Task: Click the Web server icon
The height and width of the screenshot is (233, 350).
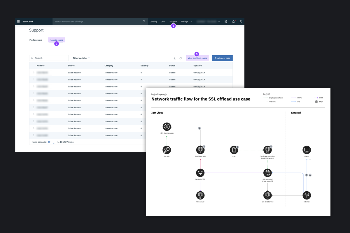Action: pyautogui.click(x=200, y=195)
